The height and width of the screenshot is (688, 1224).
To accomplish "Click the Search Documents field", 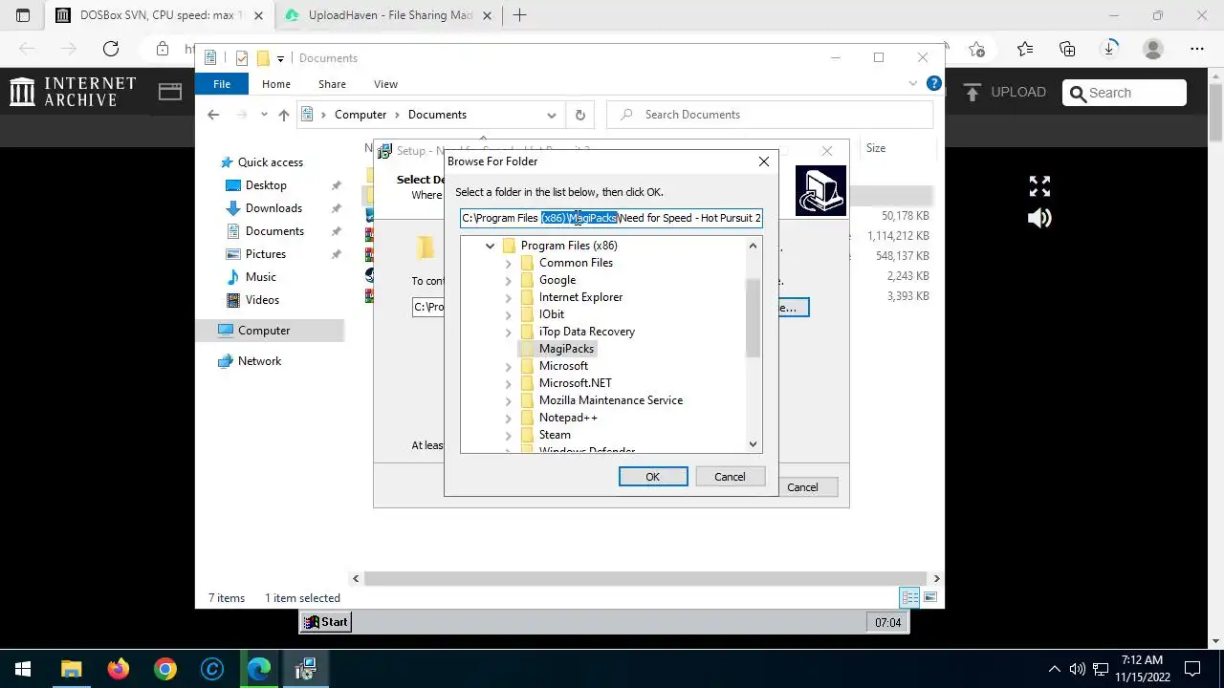I will (770, 115).
